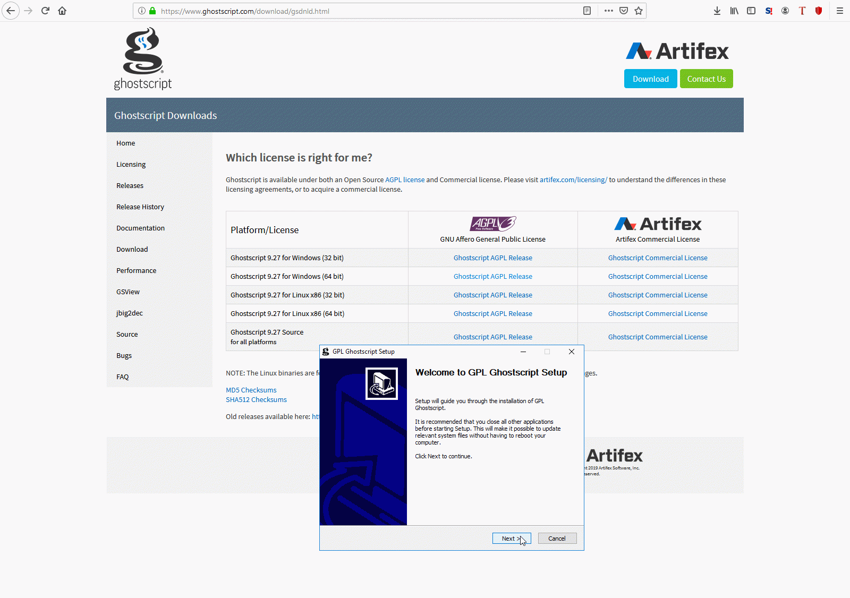Click the browser address bar URL
This screenshot has width=850, height=598.
tap(245, 11)
